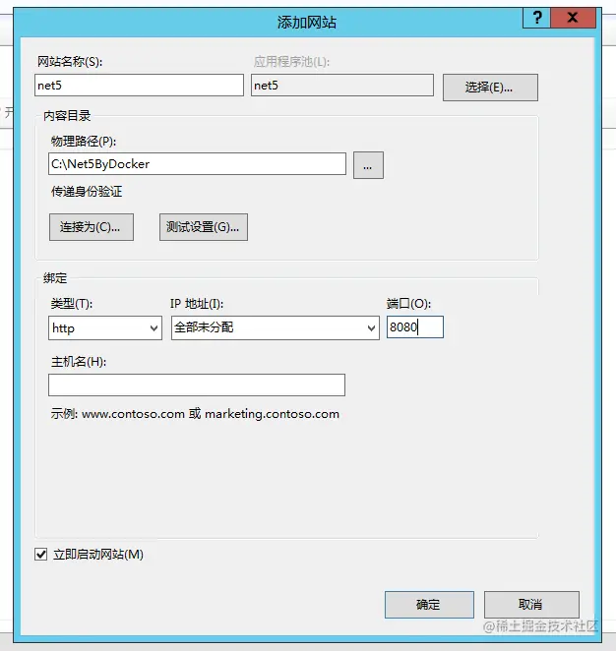The image size is (616, 651).
Task: Click the help question mark button
Action: [x=536, y=18]
